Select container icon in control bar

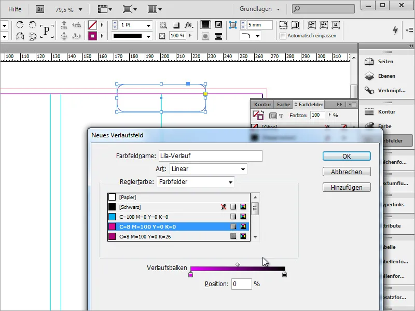[x=64, y=25]
